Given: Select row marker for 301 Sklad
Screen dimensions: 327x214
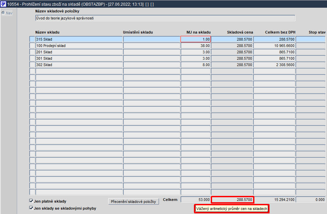Looking at the screenshot, I should (x=32, y=58).
